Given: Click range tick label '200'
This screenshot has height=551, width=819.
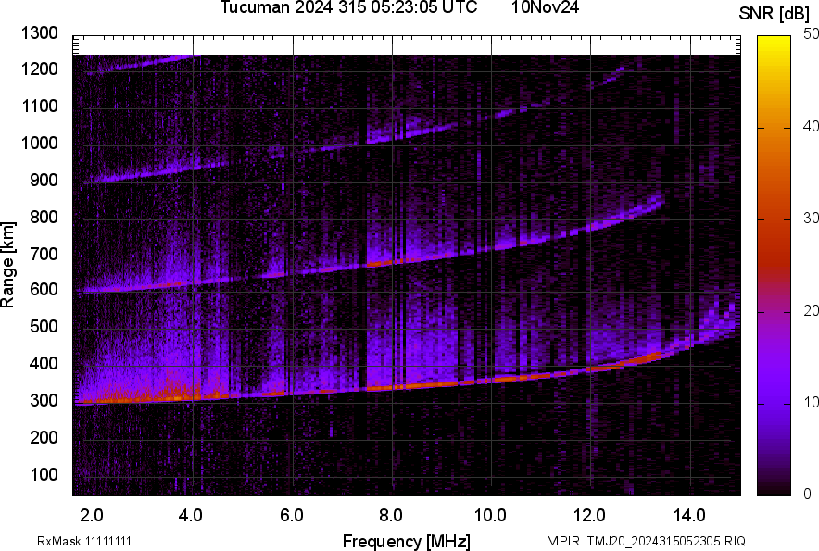Looking at the screenshot, I should click(44, 437).
